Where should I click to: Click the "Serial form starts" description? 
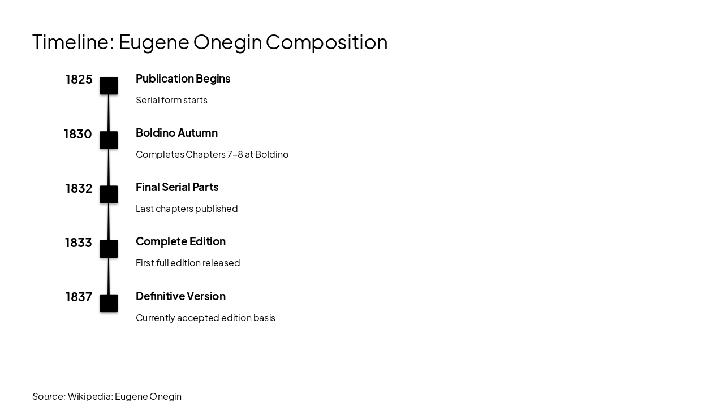(171, 100)
